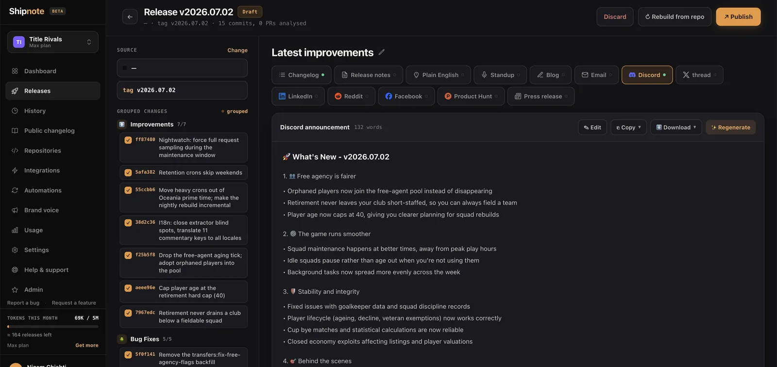777x367 pixels.
Task: Click the Brand voice megaphone icon
Action: coord(15,210)
